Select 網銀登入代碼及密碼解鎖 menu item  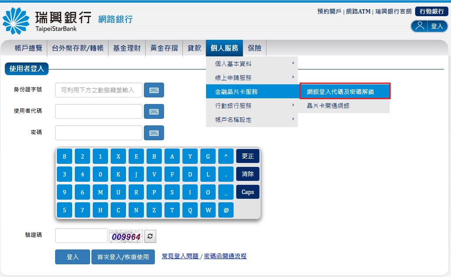(x=345, y=92)
